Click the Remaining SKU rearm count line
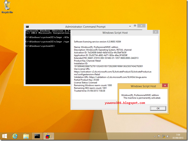This screenshot has width=188, height=141. click(x=90, y=88)
